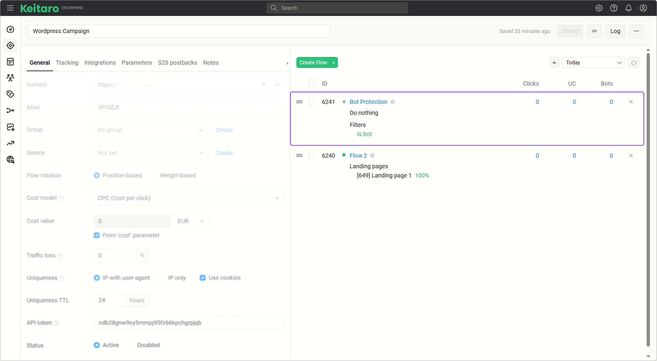The width and height of the screenshot is (657, 361).
Task: Open the Campaigns target sidebar icon
Action: tap(10, 45)
